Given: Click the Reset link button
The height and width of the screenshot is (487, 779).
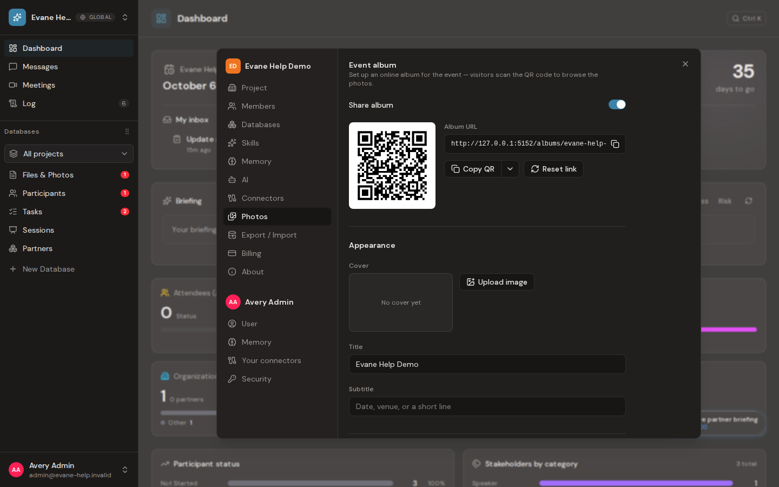Looking at the screenshot, I should point(553,169).
